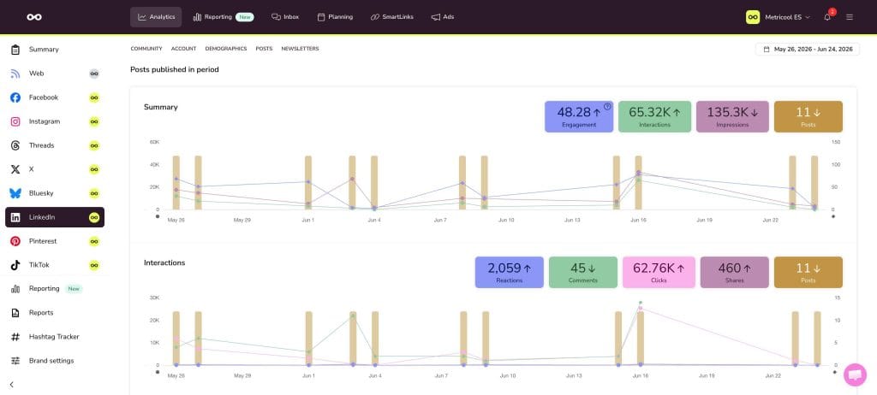Toggle the Impressions metric on the chart

coord(732,117)
